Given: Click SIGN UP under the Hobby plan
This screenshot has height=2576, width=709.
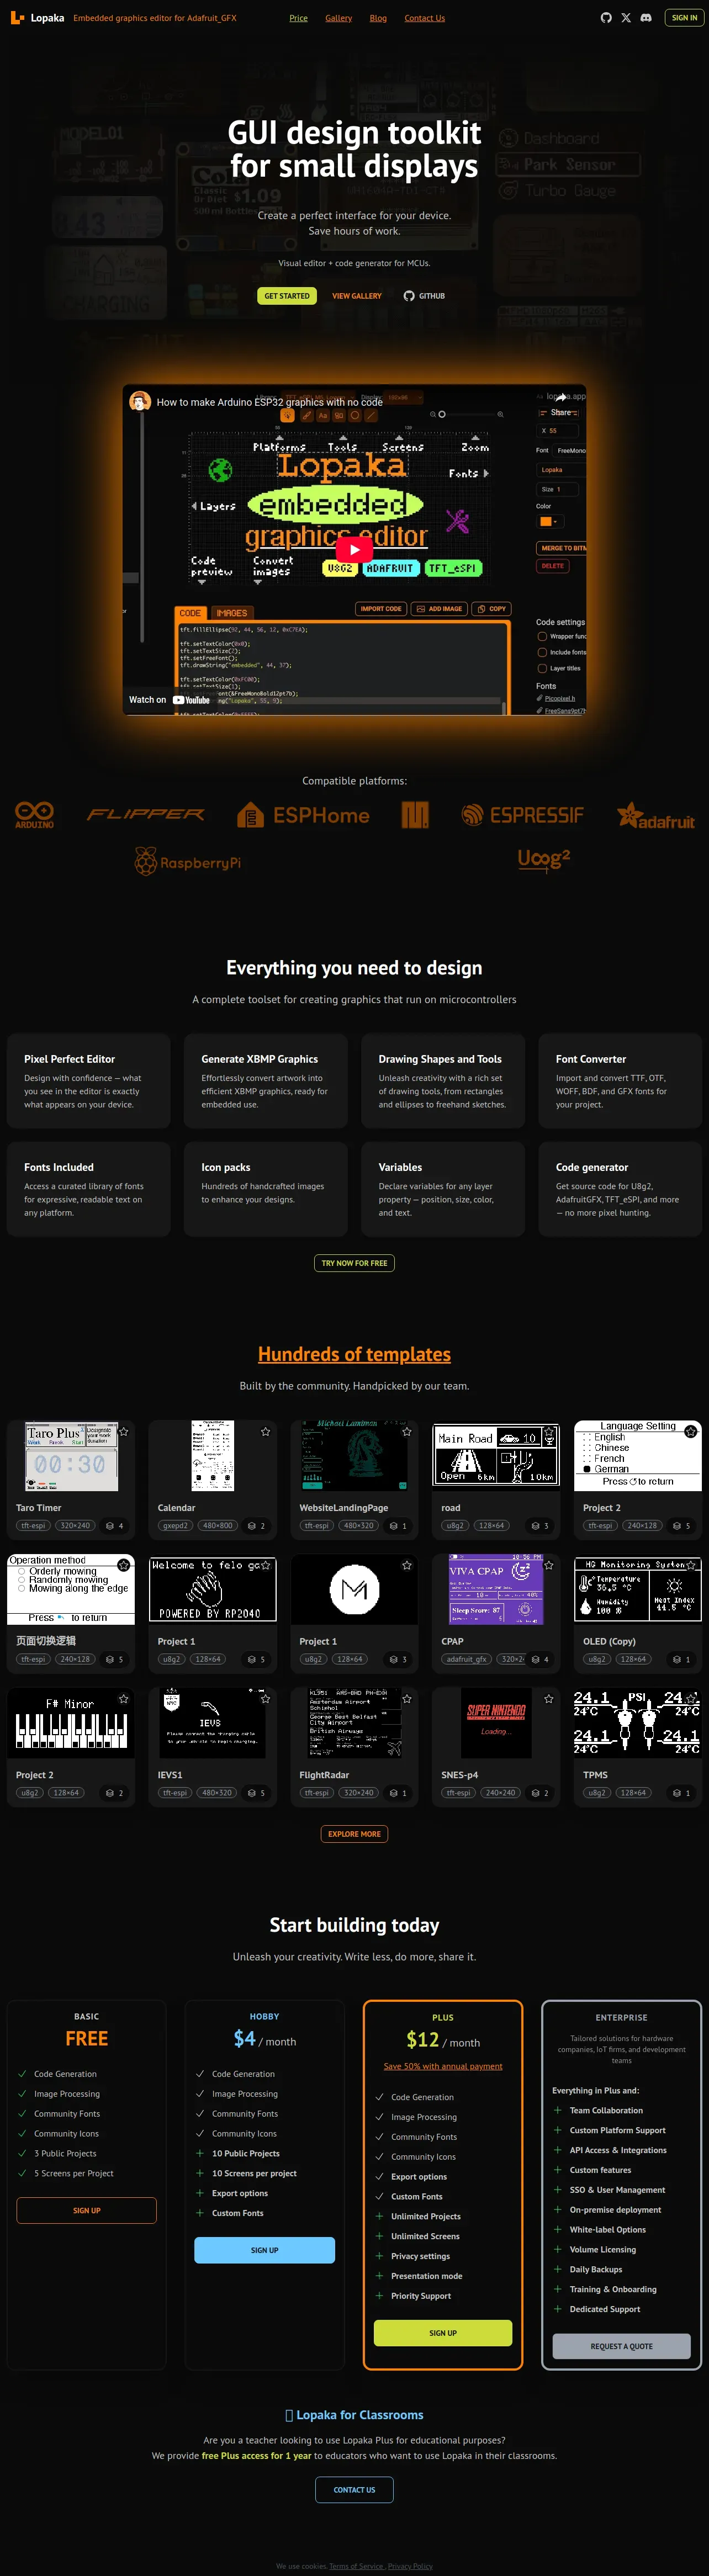Looking at the screenshot, I should pyautogui.click(x=265, y=2250).
